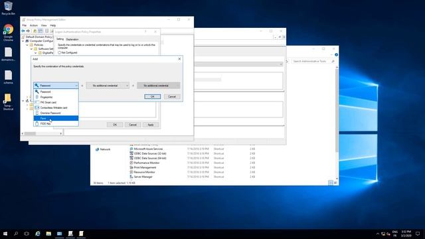This screenshot has width=425, height=239.
Task: Choose the One-time Password icon
Action: (x=37, y=113)
